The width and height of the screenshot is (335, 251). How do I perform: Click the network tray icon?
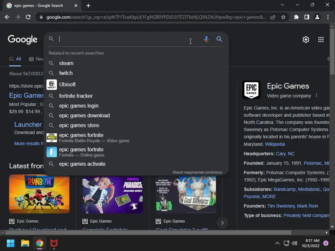click(x=286, y=243)
